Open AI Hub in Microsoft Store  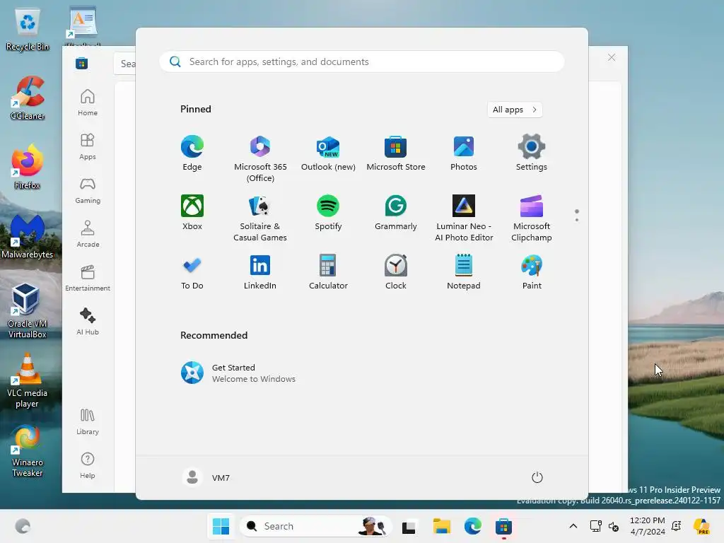pyautogui.click(x=88, y=322)
